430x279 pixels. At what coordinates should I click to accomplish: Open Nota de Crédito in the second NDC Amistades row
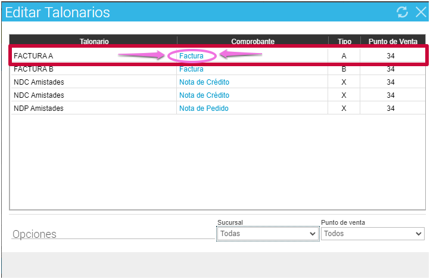(204, 95)
